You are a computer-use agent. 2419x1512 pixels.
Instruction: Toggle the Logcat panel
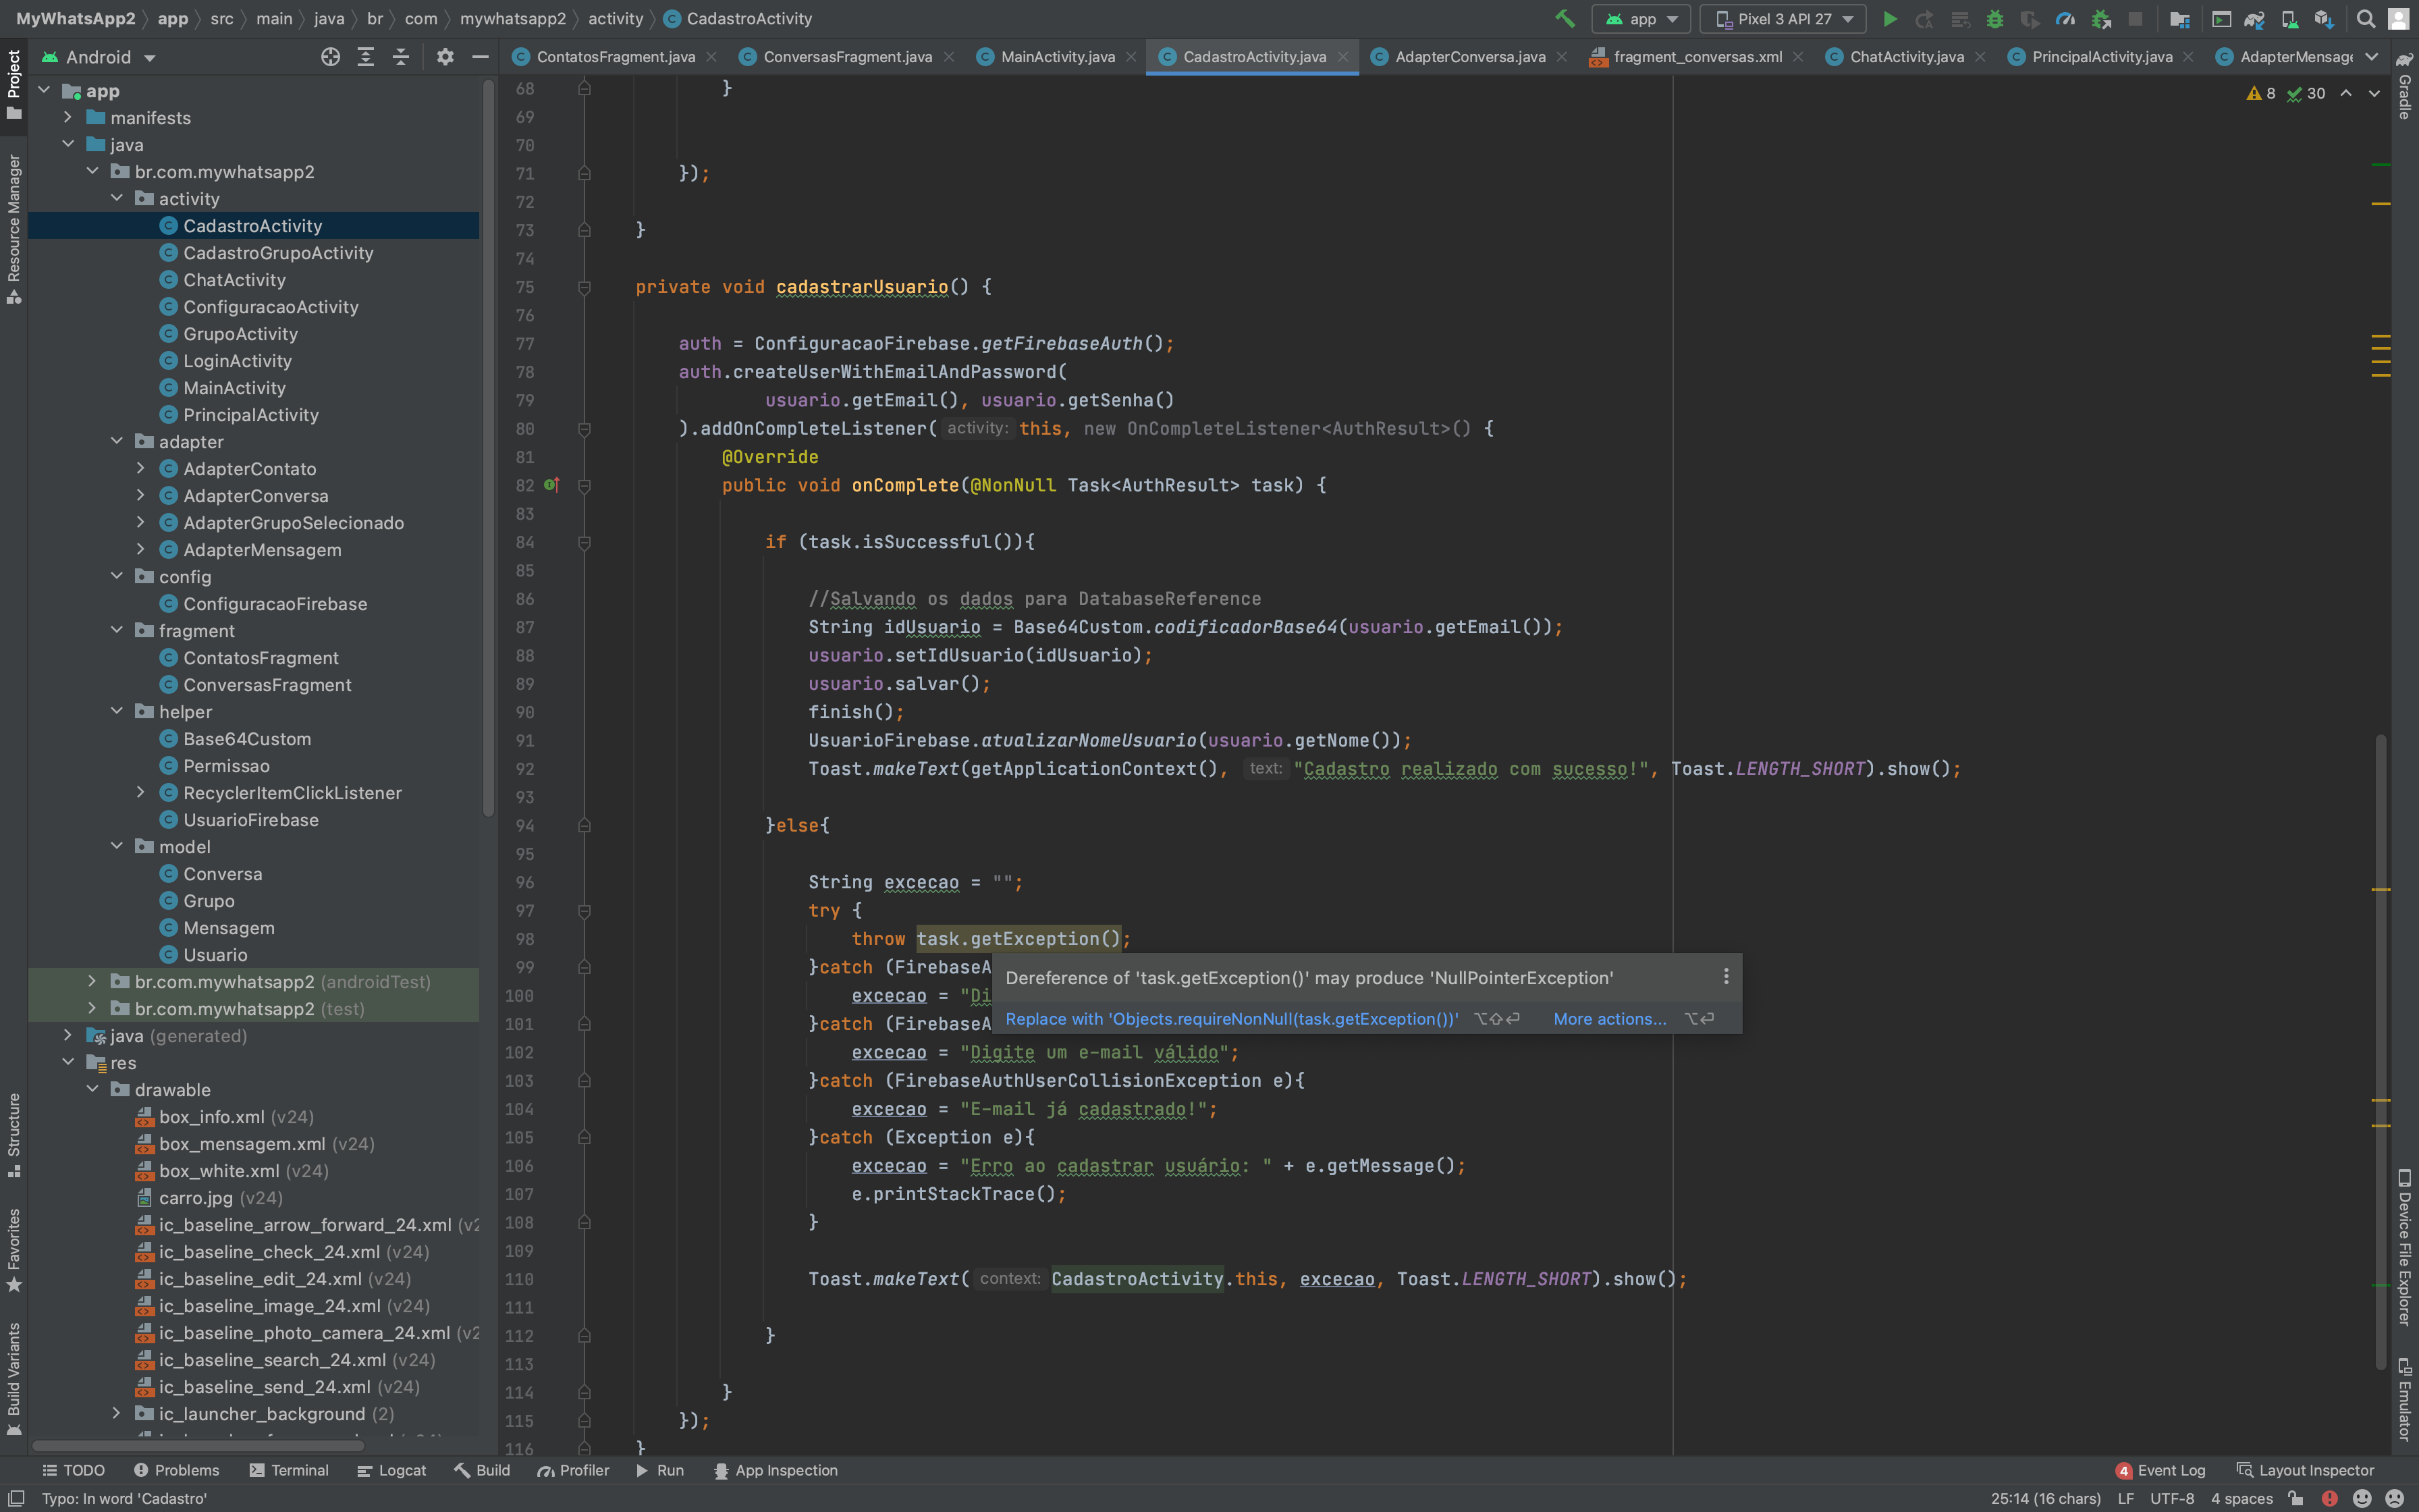coord(392,1470)
